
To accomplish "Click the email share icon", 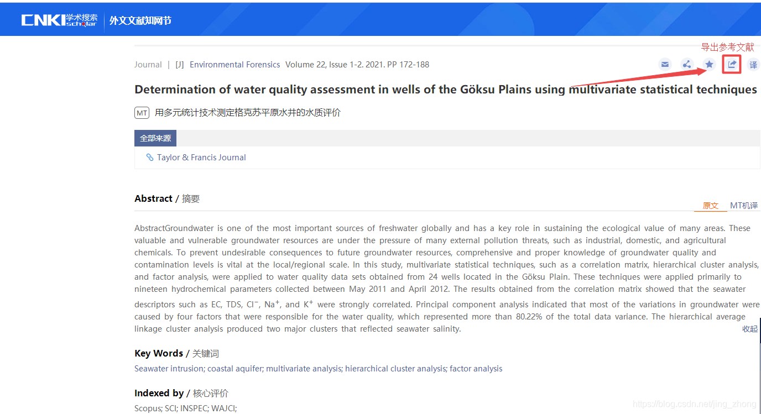I will 665,64.
